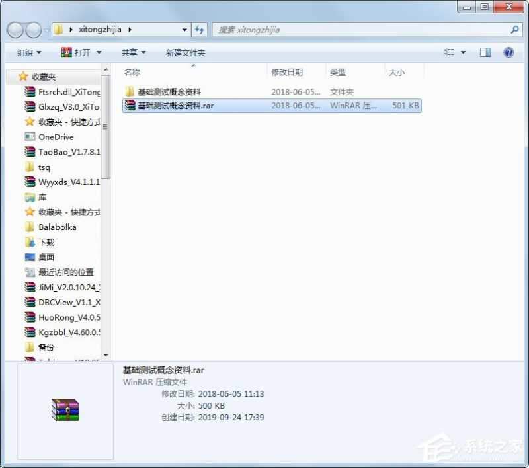Click the 新建文件夹 button
This screenshot has width=529, height=468.
pos(184,52)
